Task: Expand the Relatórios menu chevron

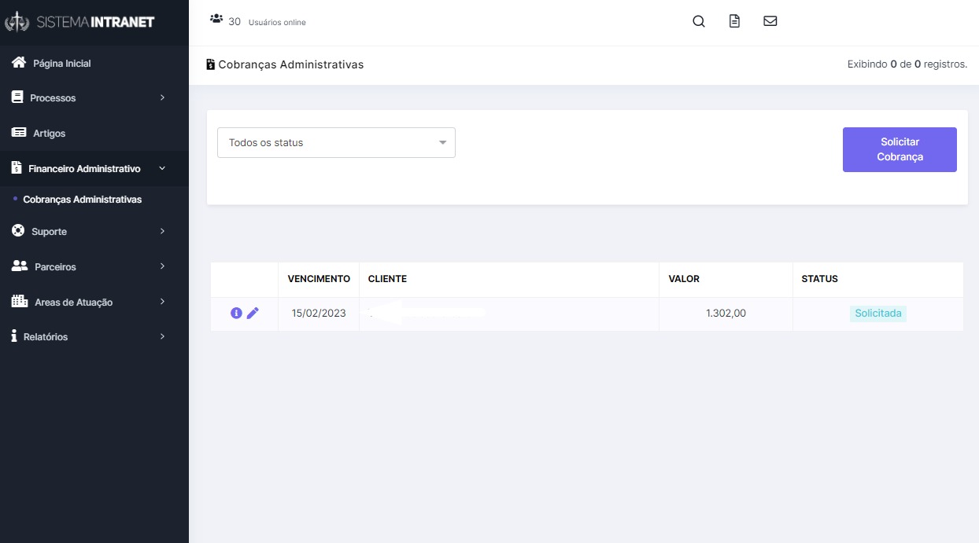Action: point(162,336)
